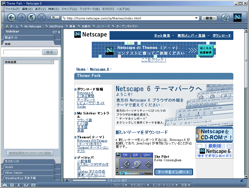The width and height of the screenshot is (249, 188).
Task: Click 検索結果をブックマークに追加 button
Action: click(30, 153)
